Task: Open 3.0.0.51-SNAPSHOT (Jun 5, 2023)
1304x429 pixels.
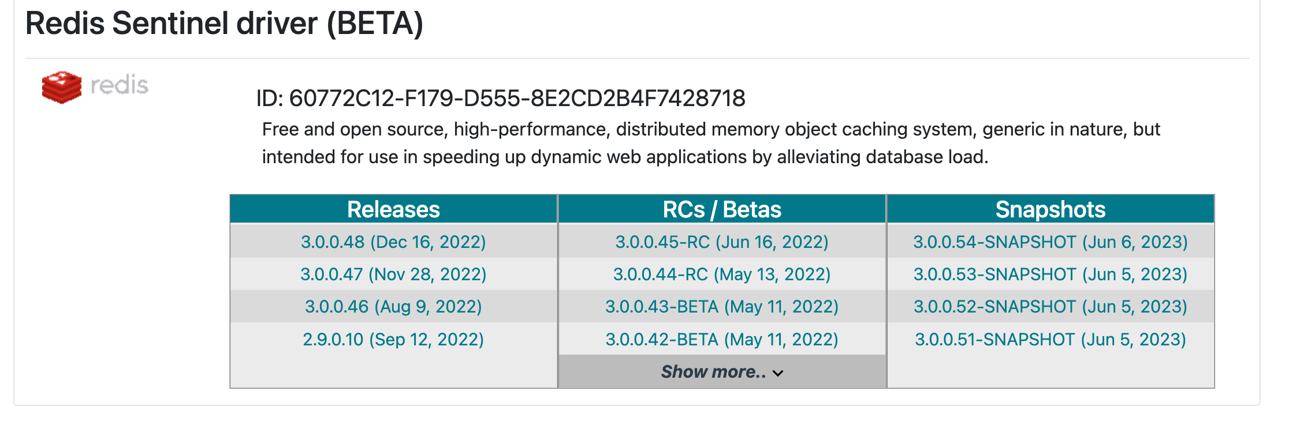Action: pyautogui.click(x=1050, y=339)
